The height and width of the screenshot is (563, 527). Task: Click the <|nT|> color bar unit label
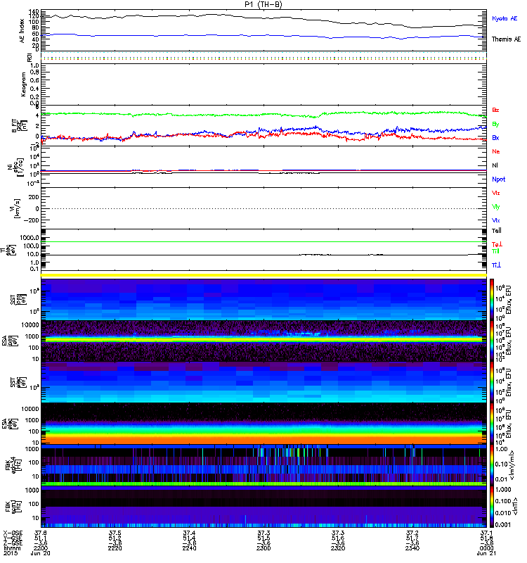pos(516,506)
